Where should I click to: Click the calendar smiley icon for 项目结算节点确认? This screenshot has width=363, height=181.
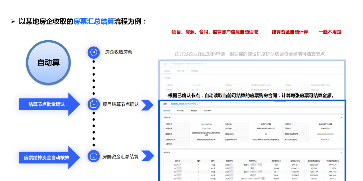coord(94,104)
